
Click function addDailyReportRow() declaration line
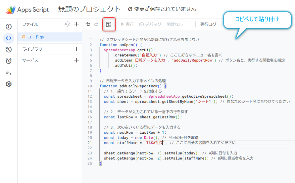click(x=133, y=86)
